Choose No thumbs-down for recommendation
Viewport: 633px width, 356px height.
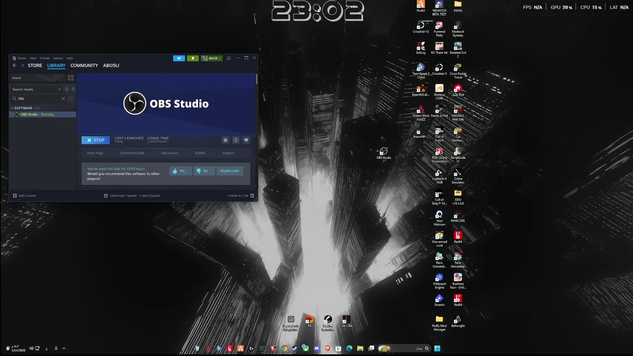[204, 171]
